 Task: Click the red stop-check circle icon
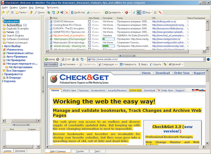pyautogui.click(x=127, y=13)
